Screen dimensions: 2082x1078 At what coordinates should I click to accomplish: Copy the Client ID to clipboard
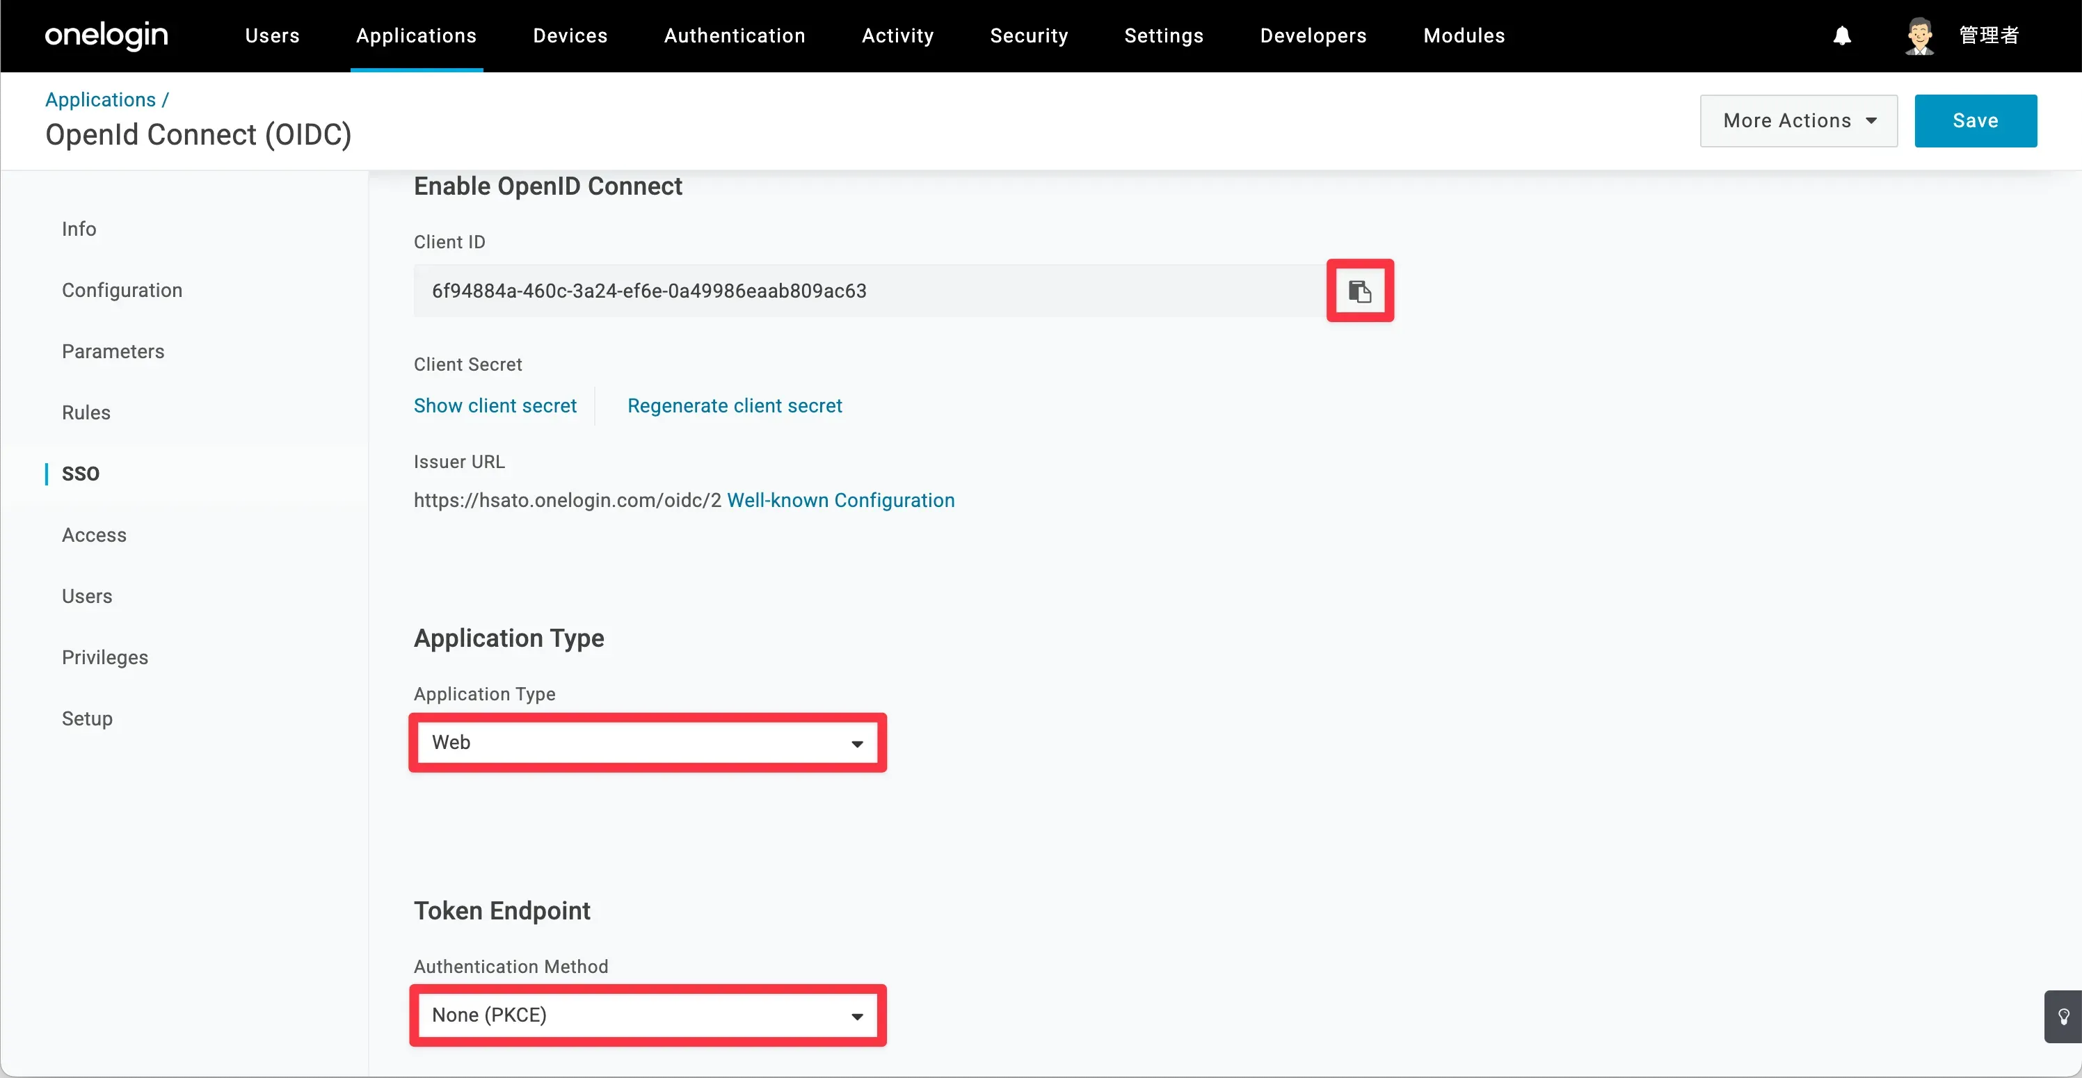1359,291
